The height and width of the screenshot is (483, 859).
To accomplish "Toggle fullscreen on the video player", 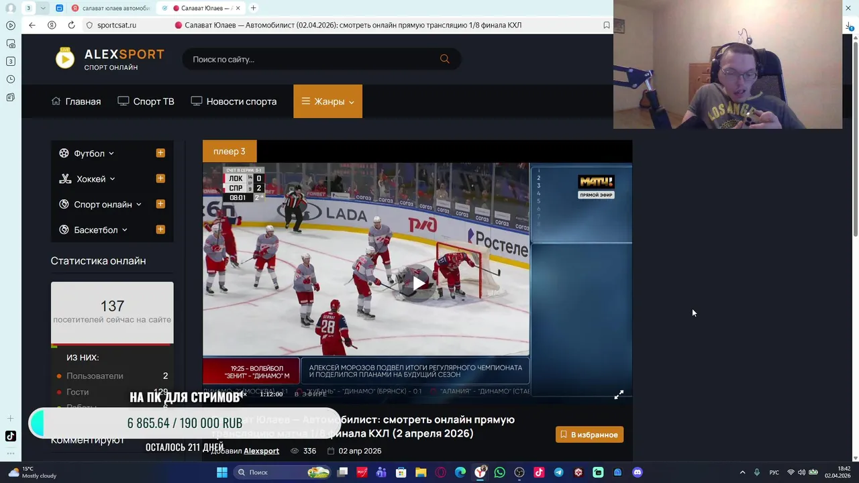I will click(x=619, y=394).
